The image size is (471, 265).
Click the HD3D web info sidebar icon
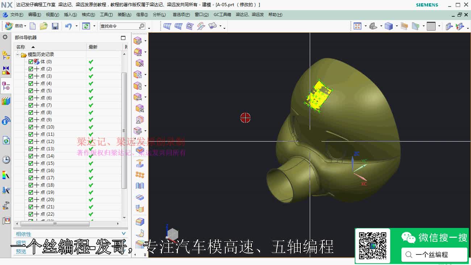6,121
